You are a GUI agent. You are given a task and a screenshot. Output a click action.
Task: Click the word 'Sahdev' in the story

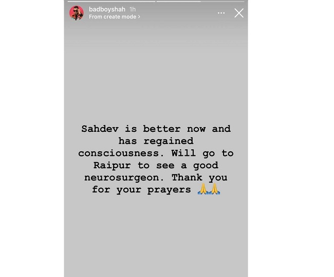tap(100, 129)
